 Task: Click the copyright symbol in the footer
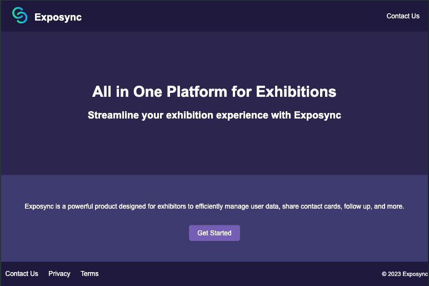tap(384, 274)
